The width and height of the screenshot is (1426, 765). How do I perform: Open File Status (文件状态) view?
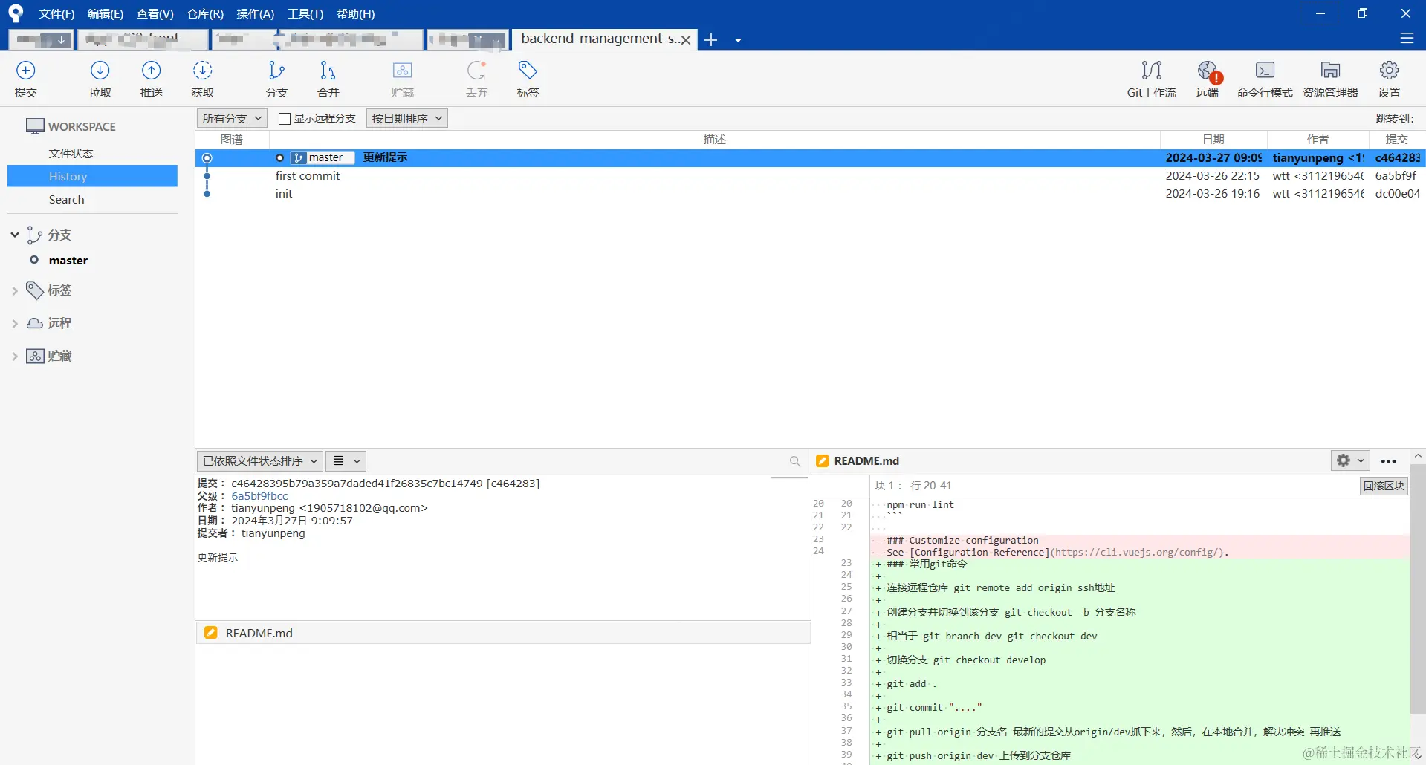(x=71, y=153)
